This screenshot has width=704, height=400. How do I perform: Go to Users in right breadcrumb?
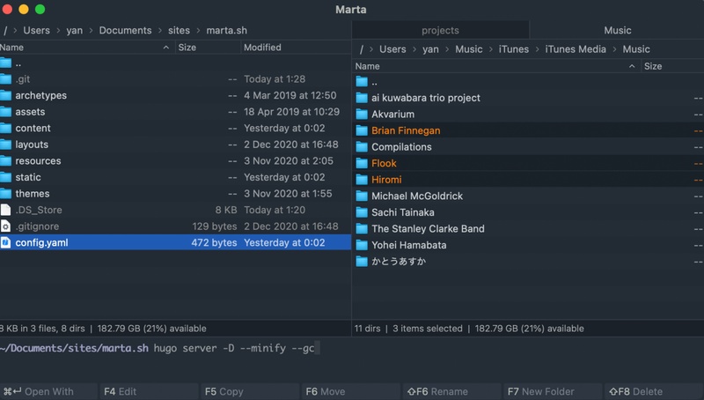(392, 49)
